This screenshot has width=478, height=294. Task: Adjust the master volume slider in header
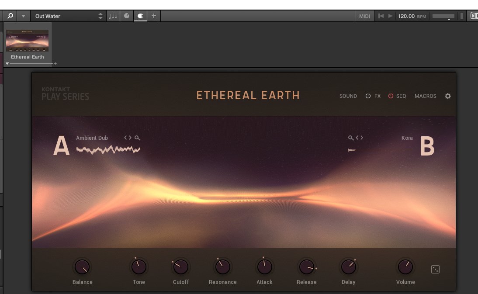[443, 16]
